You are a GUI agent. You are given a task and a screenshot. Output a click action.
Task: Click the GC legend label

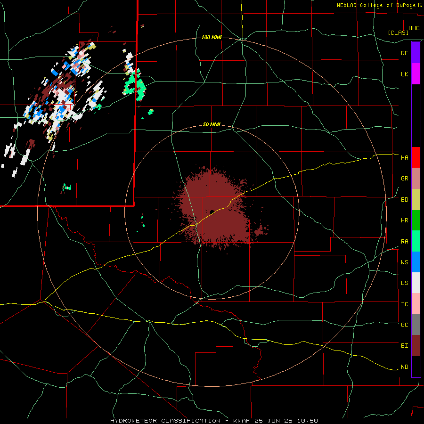404,325
